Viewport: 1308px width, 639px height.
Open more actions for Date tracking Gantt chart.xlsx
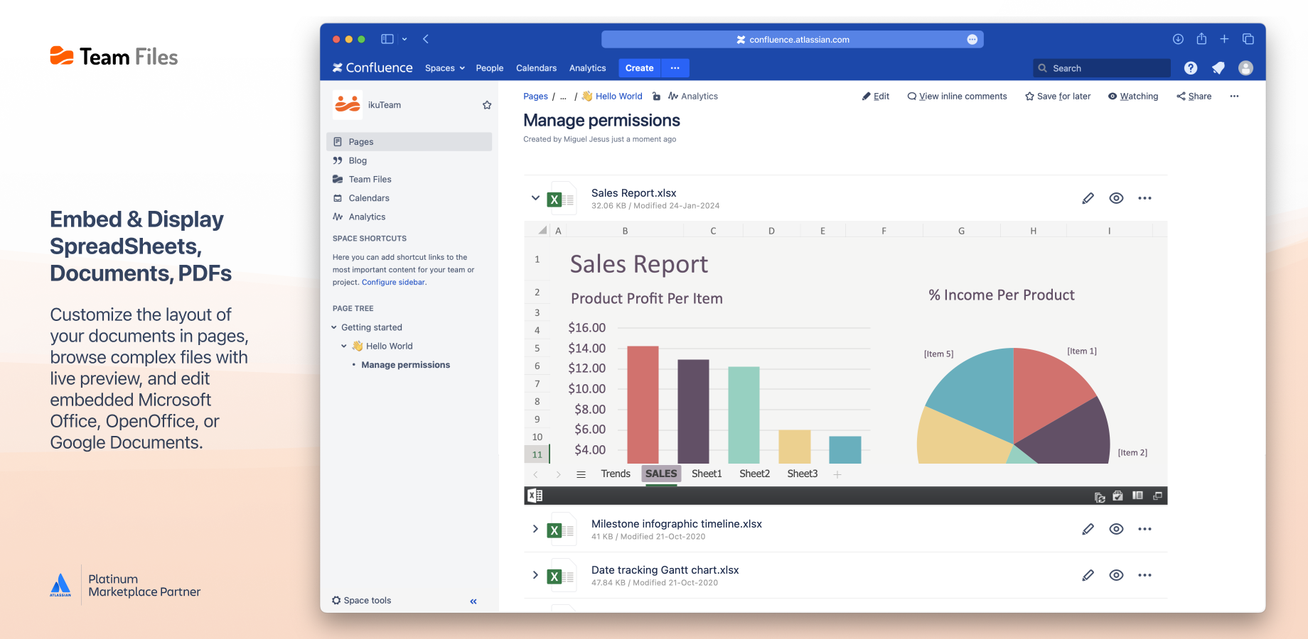tap(1144, 575)
